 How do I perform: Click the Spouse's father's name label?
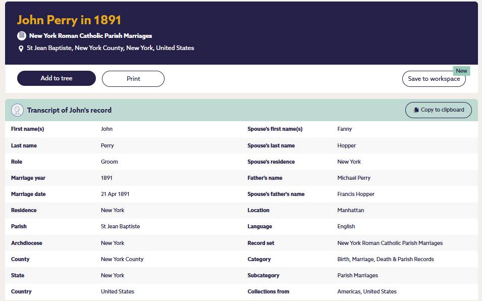point(276,194)
